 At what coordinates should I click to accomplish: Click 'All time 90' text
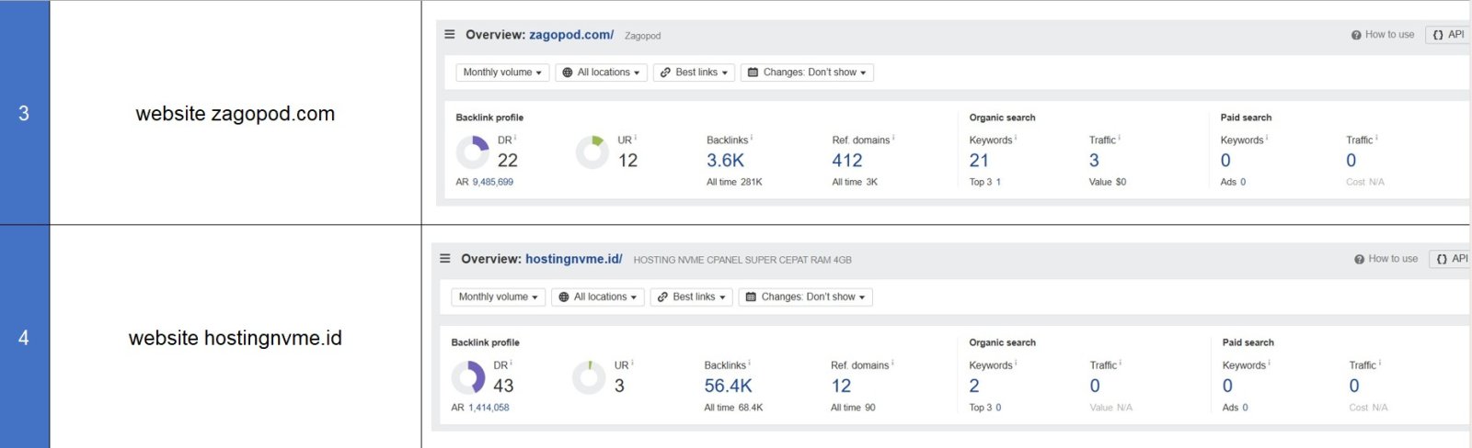pyautogui.click(x=853, y=408)
